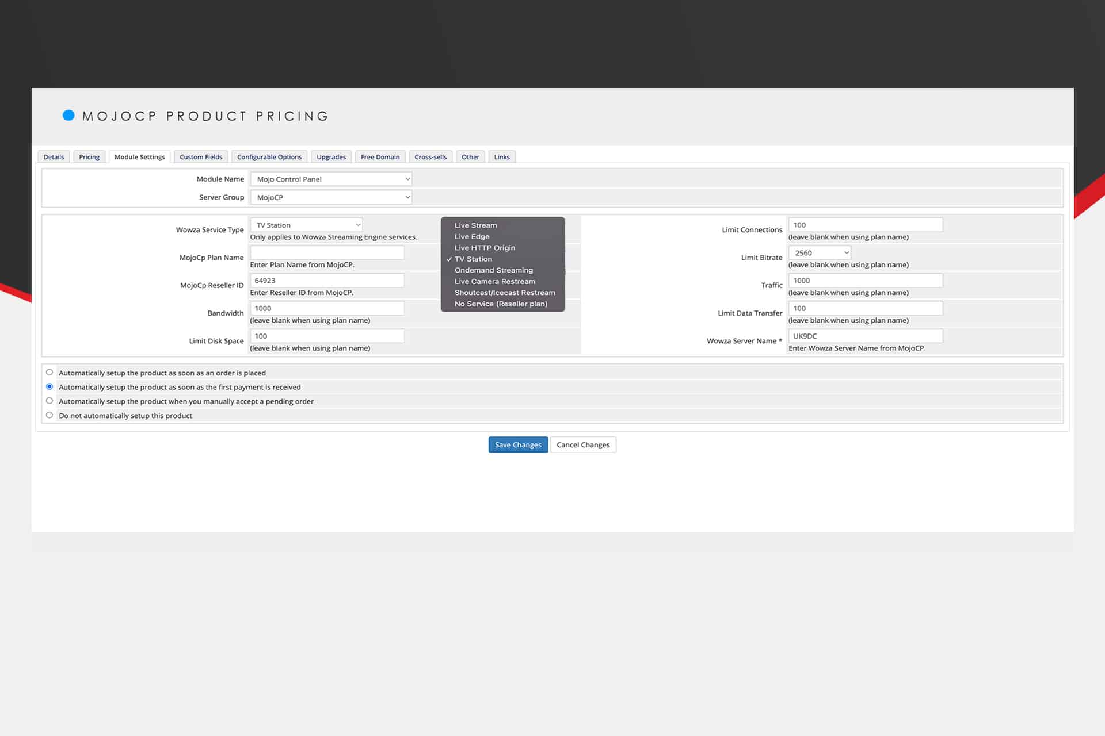Screen dimensions: 1105x736
Task: Click the Limit Connections field
Action: point(866,225)
